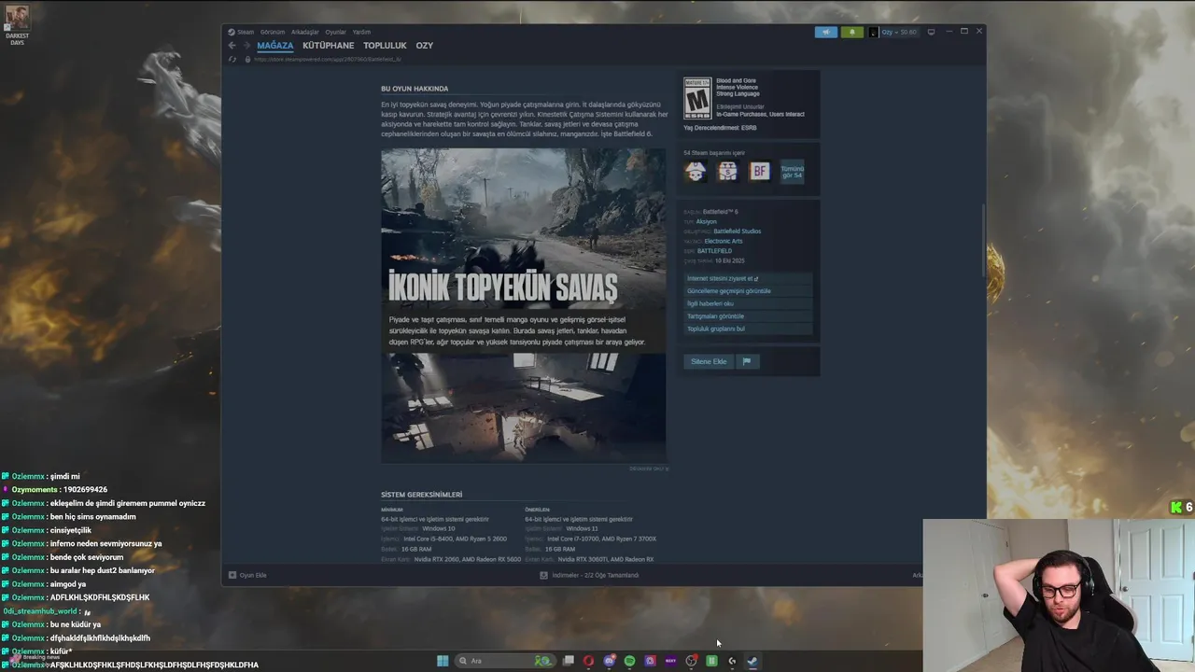
Task: Go back using Steam's back arrow
Action: click(x=232, y=45)
